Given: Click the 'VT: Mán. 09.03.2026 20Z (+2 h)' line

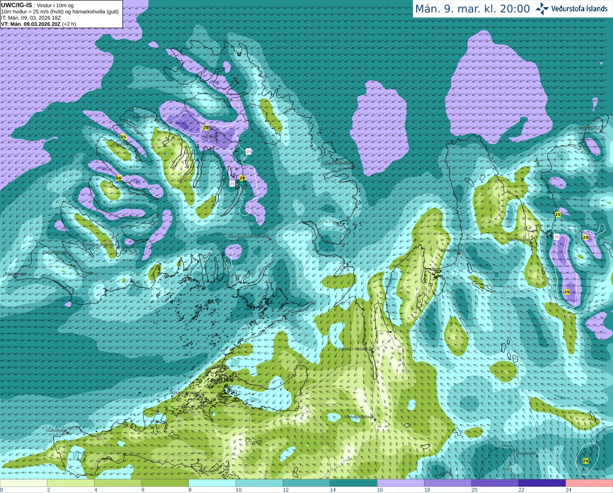Looking at the screenshot, I should coord(38,24).
